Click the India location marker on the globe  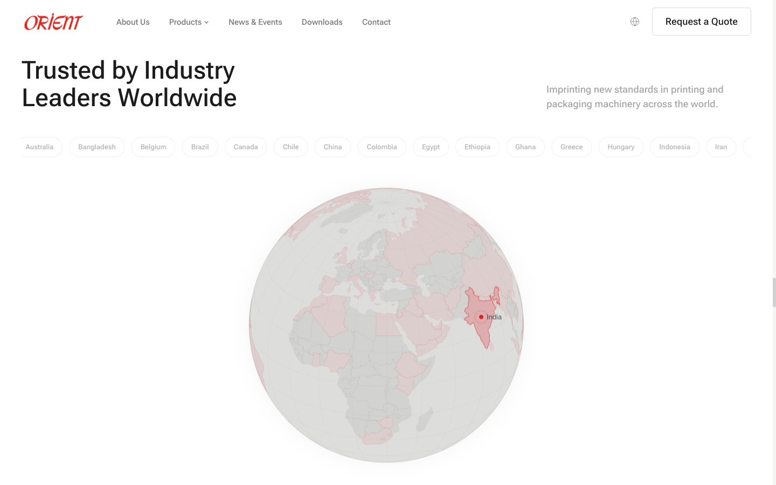coord(481,317)
